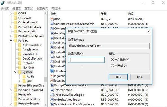The height and width of the screenshot is (107, 167).
Task: Click the FilterAdministratorToken value icon in list
Action: 52,71
